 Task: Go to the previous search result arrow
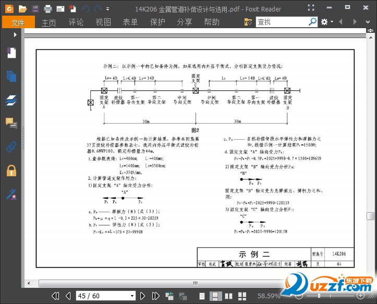[340, 22]
